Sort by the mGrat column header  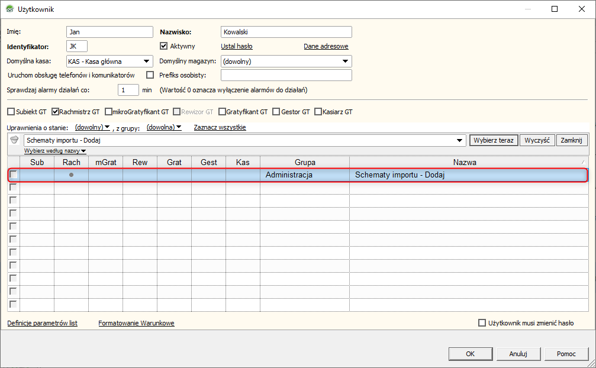coord(106,162)
